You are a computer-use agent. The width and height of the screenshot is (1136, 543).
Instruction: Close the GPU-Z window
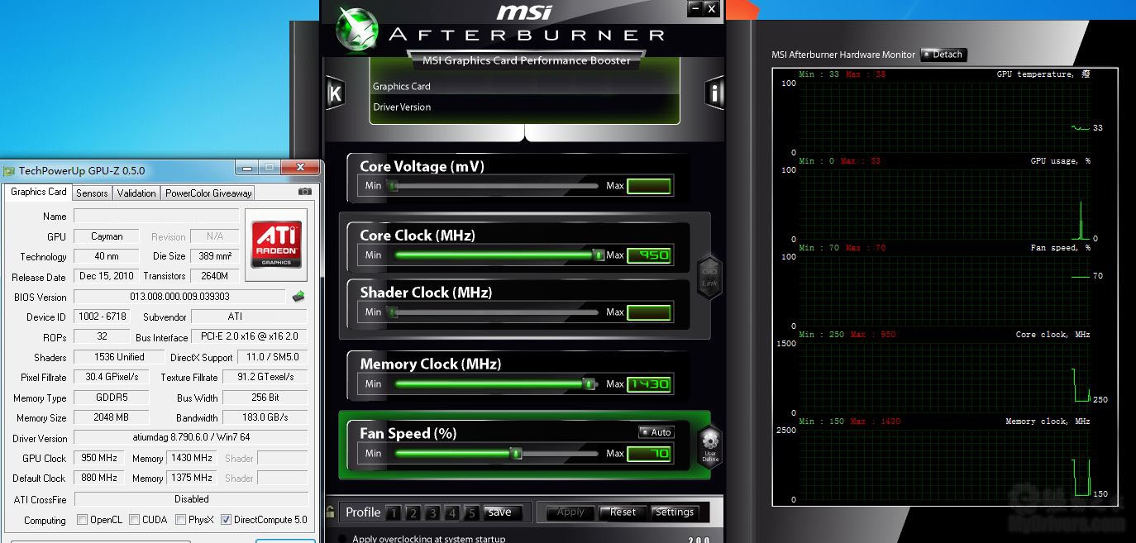click(x=299, y=168)
